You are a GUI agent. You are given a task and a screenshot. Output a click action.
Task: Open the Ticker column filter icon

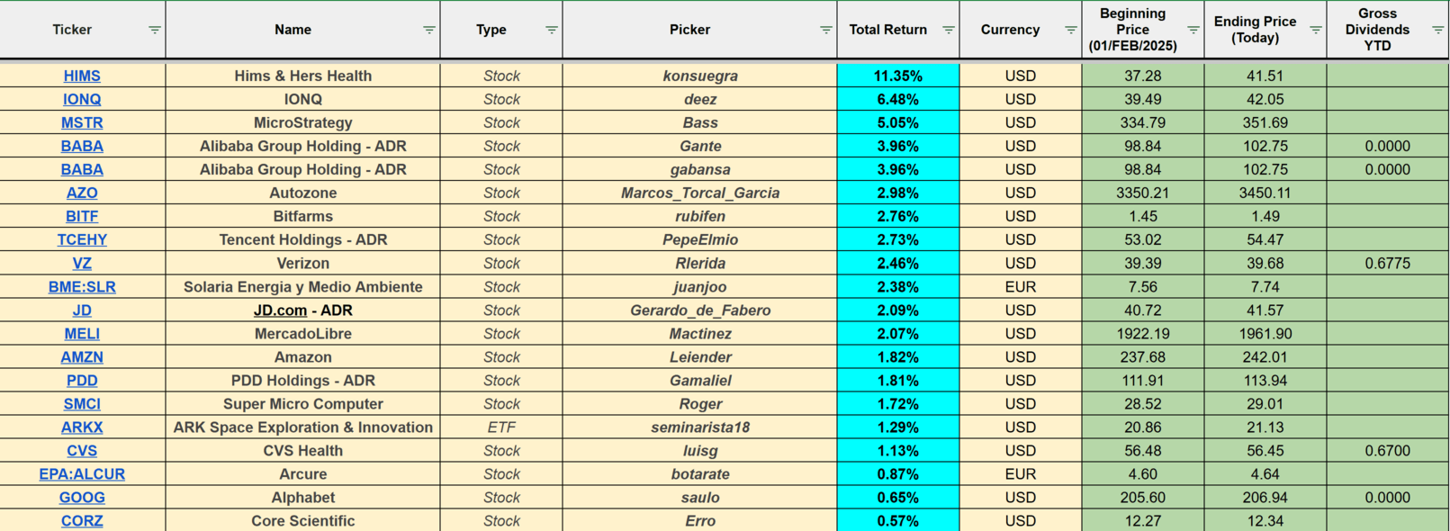tap(155, 30)
